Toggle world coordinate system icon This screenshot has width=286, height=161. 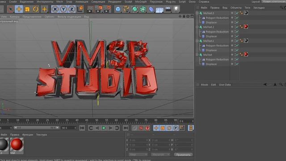click(80, 9)
